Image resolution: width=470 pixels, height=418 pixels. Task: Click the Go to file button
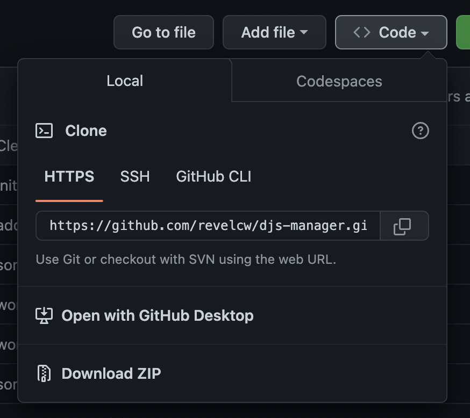pos(163,32)
